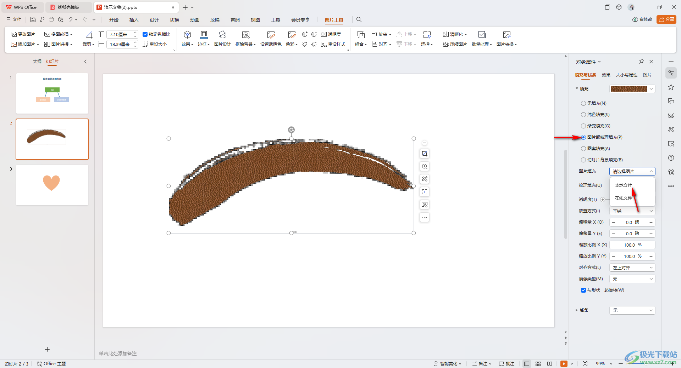Click the 分享 share button
Image resolution: width=681 pixels, height=368 pixels.
click(x=666, y=19)
